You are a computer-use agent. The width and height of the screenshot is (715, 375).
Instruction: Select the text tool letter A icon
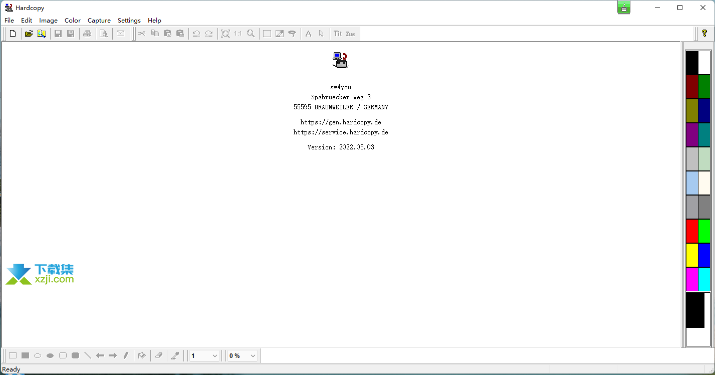pos(308,34)
